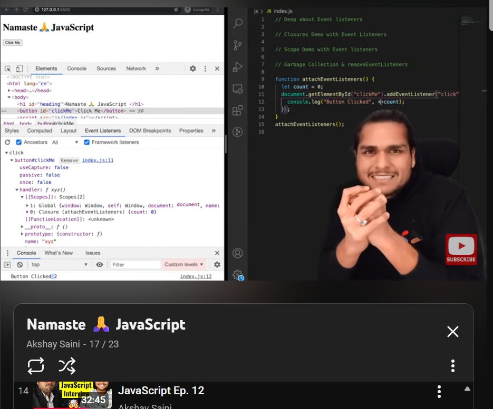Focus the console Filter input field
This screenshot has height=409, width=493.
pyautogui.click(x=135, y=265)
